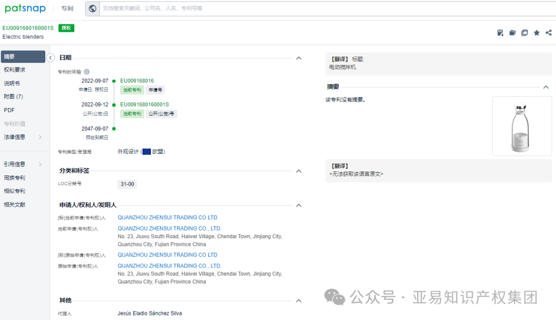The width and height of the screenshot is (556, 320).
Task: Click the 2047-09-07 expiry date
Action: pyautogui.click(x=95, y=129)
